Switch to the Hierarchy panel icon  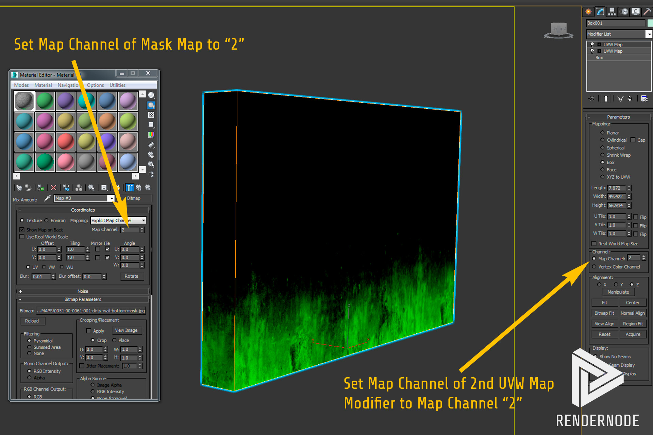(x=612, y=12)
